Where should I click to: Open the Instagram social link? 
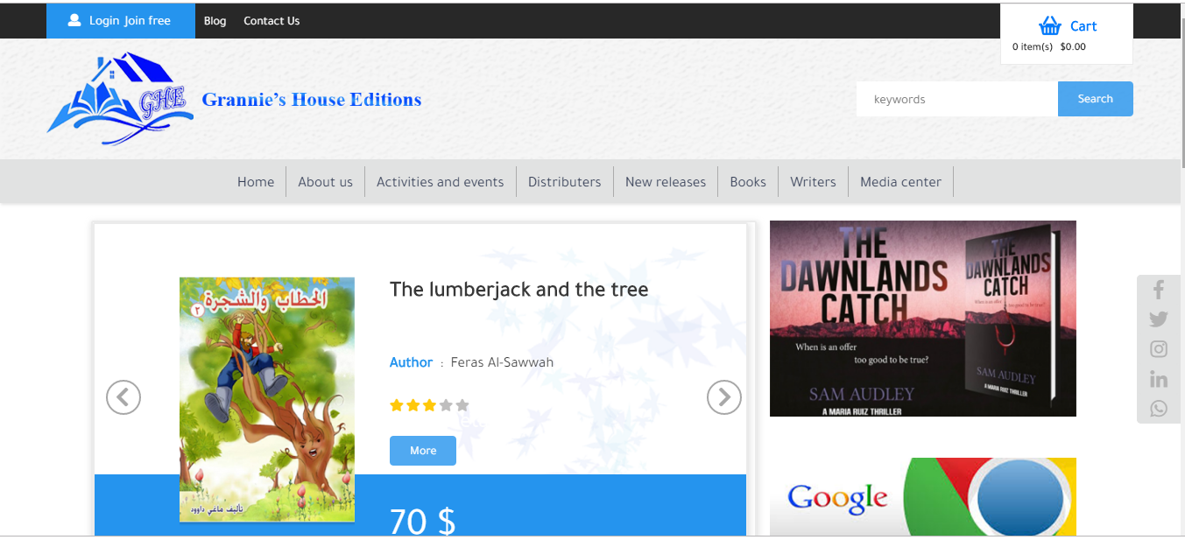pos(1159,349)
